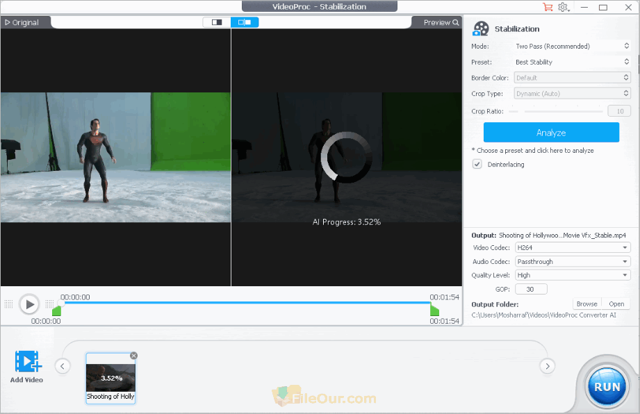
Task: Click the Open output folder button
Action: pyautogui.click(x=616, y=304)
